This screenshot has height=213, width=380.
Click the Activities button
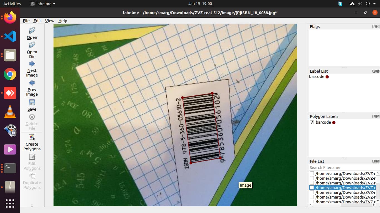(12, 4)
